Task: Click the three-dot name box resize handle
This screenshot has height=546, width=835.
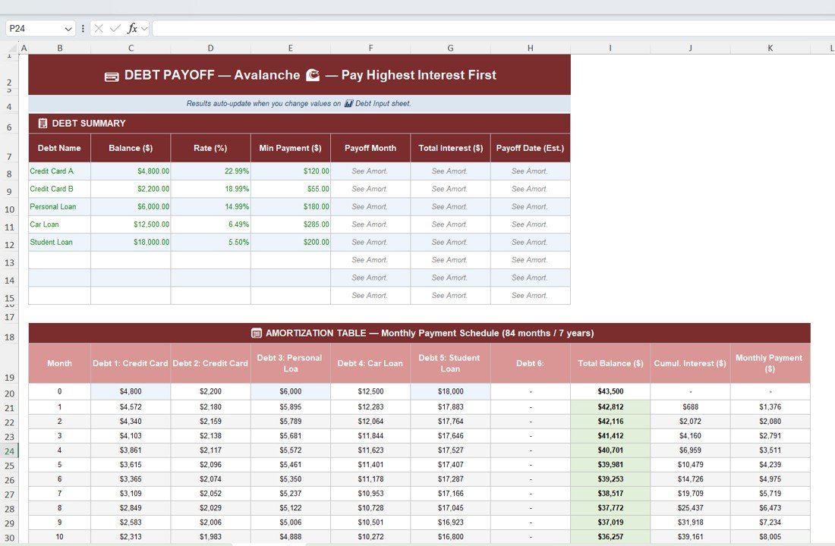Action: click(x=83, y=28)
